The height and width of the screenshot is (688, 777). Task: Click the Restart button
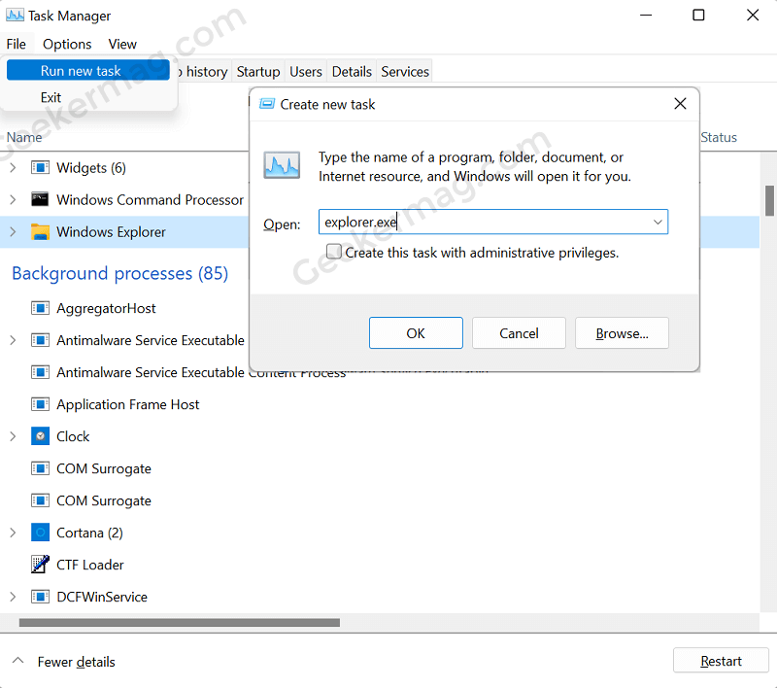pyautogui.click(x=721, y=661)
